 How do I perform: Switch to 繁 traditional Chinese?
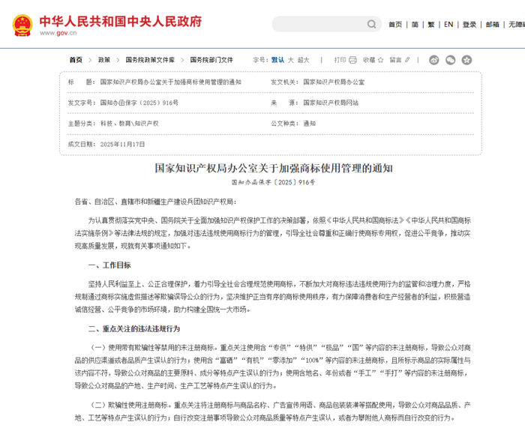tap(431, 25)
